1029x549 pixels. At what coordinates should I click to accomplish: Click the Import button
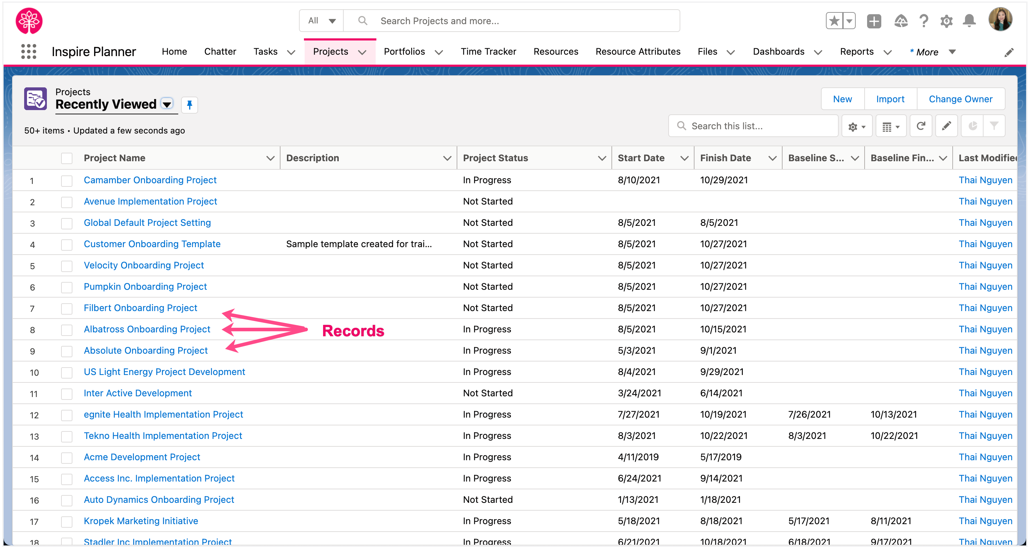click(x=890, y=98)
